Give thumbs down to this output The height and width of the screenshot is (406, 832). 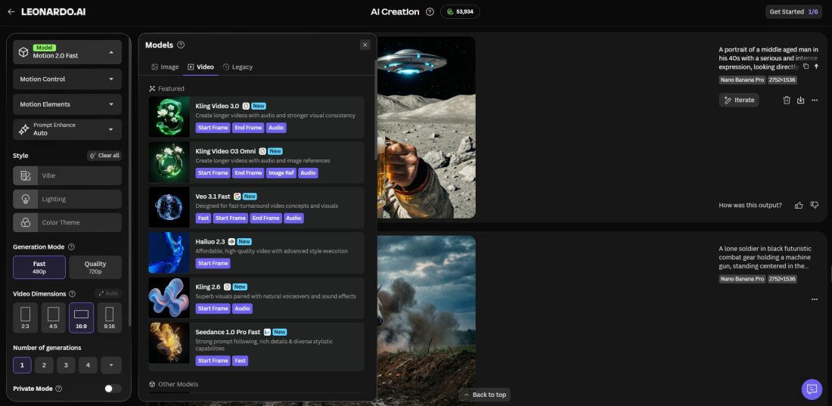(x=815, y=205)
